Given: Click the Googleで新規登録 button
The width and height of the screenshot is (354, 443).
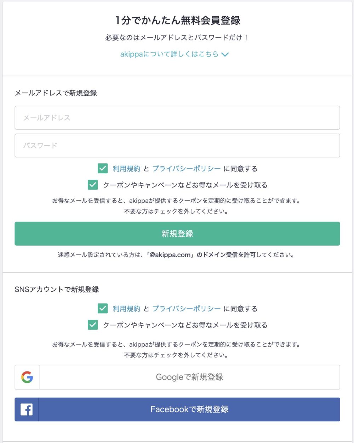Looking at the screenshot, I should point(189,377).
